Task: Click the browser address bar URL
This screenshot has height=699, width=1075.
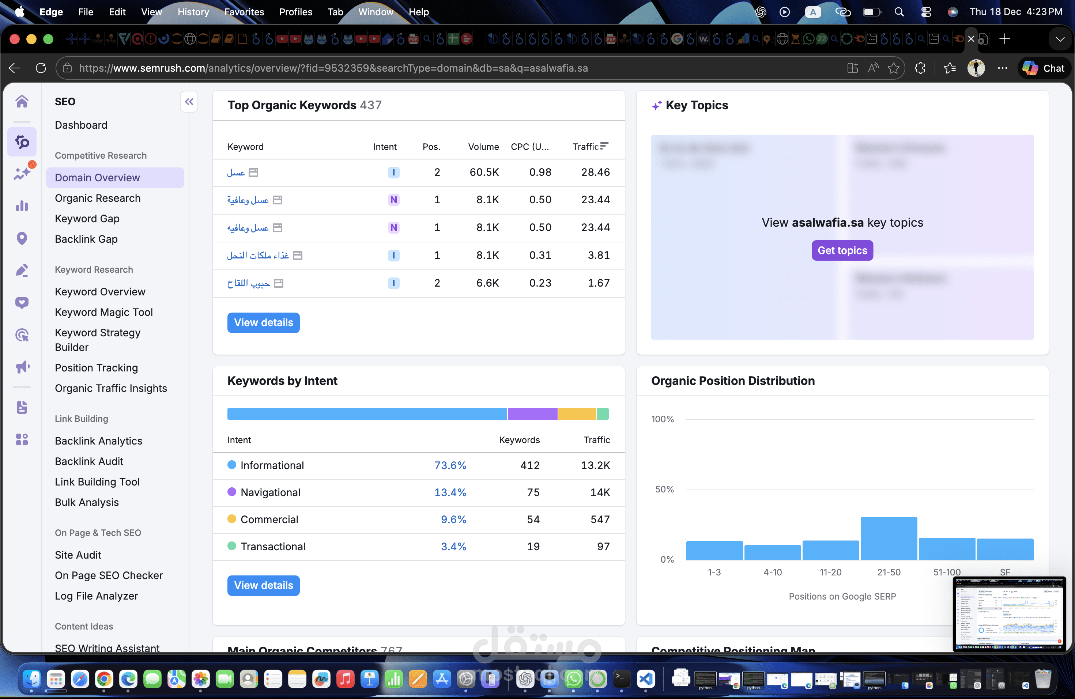Action: coord(333,68)
